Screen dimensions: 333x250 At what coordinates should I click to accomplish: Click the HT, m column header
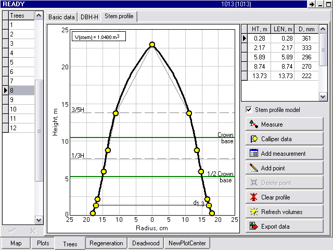(x=259, y=29)
